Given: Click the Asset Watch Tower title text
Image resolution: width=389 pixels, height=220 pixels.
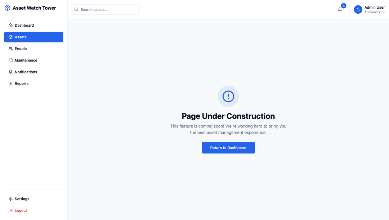Looking at the screenshot, I should (34, 8).
